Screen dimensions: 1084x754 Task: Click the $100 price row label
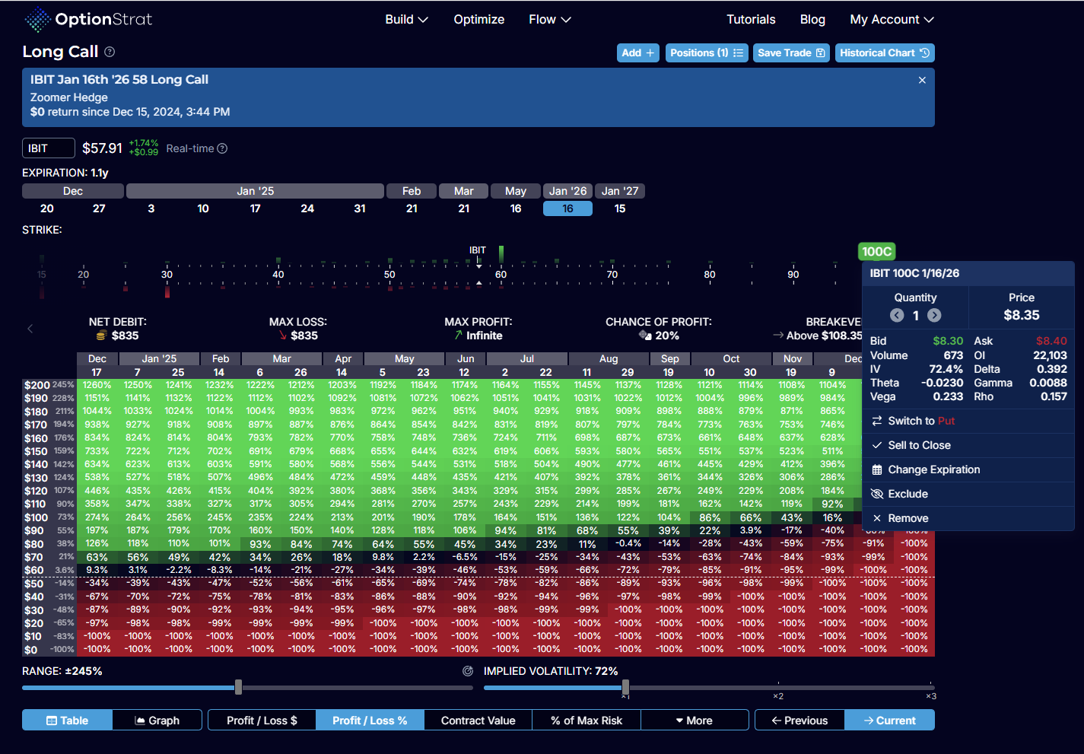click(36, 517)
